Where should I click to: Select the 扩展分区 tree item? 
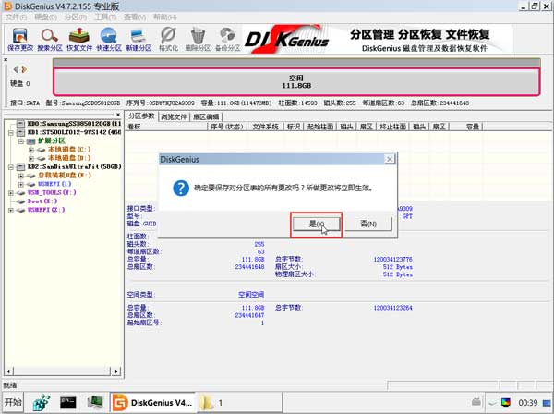tap(51, 141)
